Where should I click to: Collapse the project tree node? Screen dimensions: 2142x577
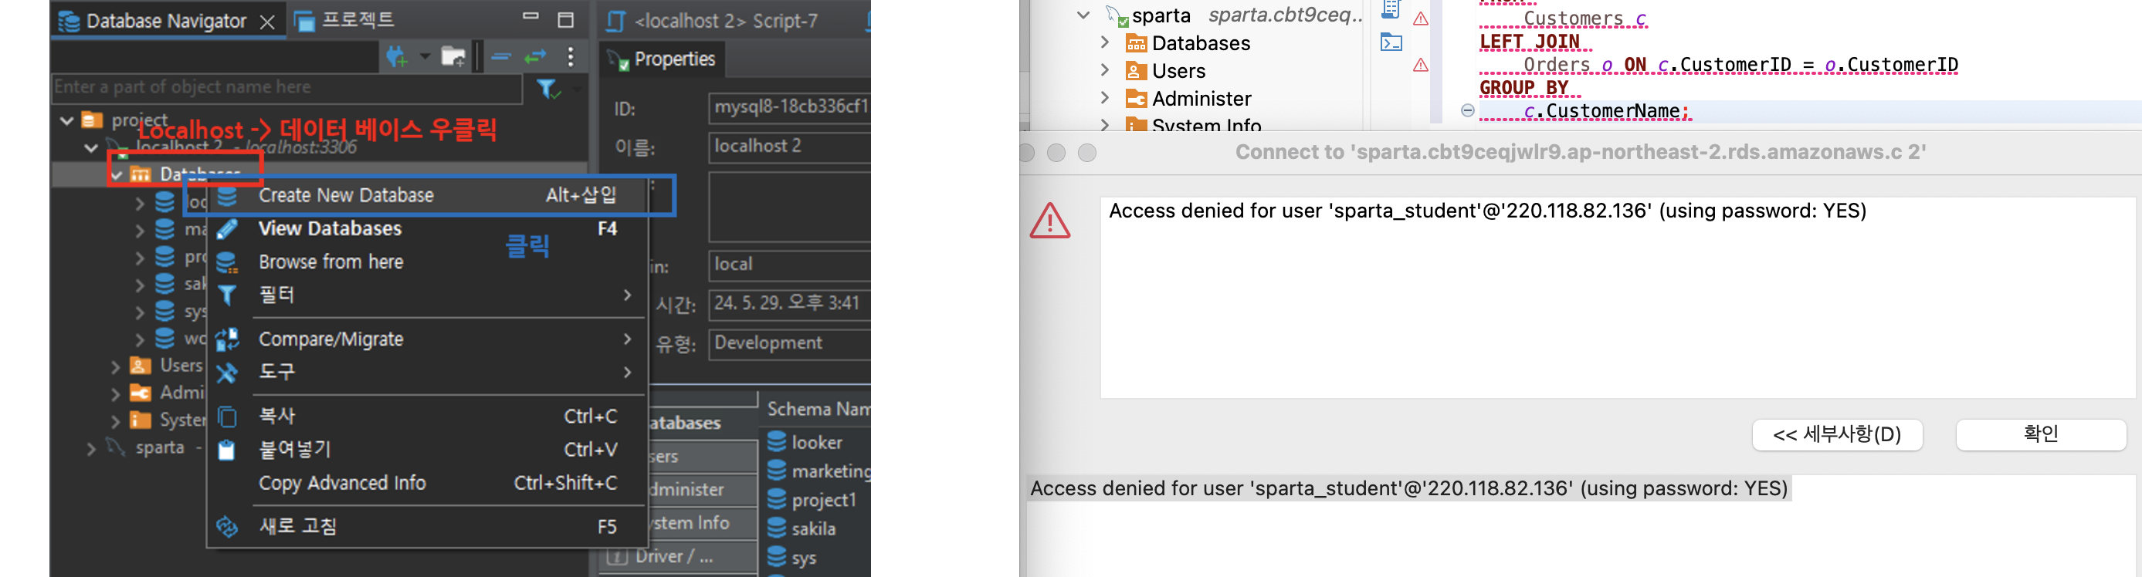pos(67,121)
